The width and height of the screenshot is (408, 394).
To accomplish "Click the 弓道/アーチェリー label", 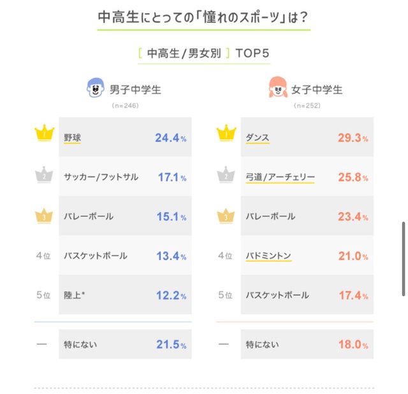I will tap(280, 177).
